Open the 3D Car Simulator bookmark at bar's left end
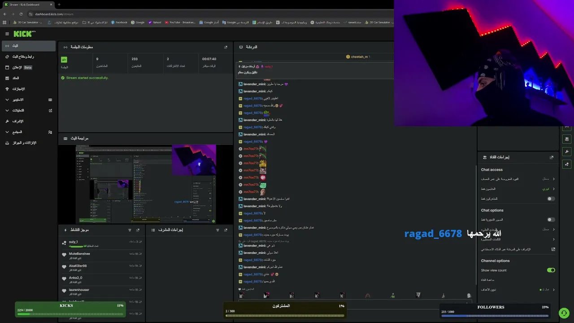This screenshot has width=574, height=323. (27, 22)
